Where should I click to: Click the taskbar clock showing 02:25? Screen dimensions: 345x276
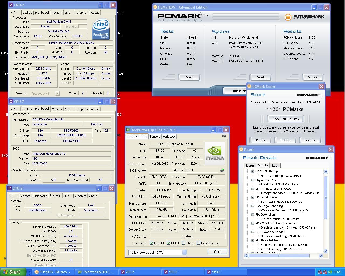[337, 272]
